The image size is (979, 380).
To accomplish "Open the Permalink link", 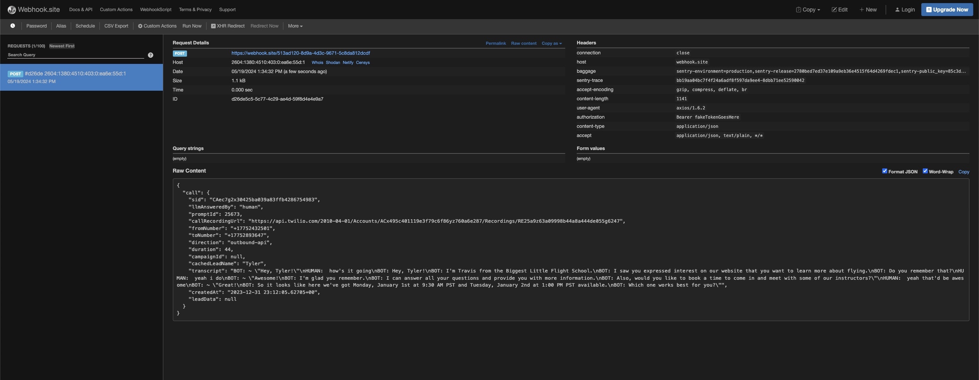I will (496, 43).
